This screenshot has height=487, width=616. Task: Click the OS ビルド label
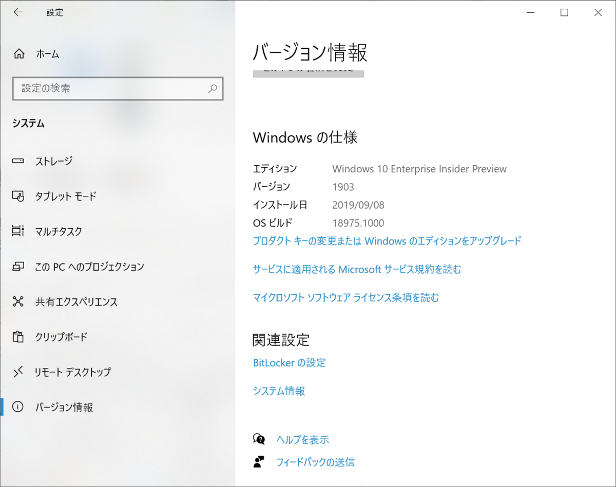[x=273, y=223]
